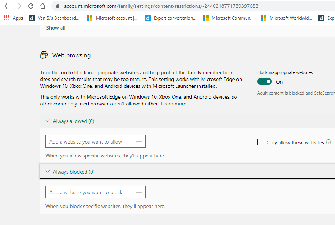Click the 'Adult content is blocked' text

[x=296, y=93]
